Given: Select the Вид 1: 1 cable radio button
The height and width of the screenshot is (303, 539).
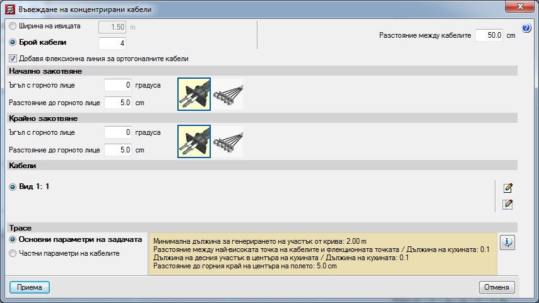Looking at the screenshot, I should 13,187.
